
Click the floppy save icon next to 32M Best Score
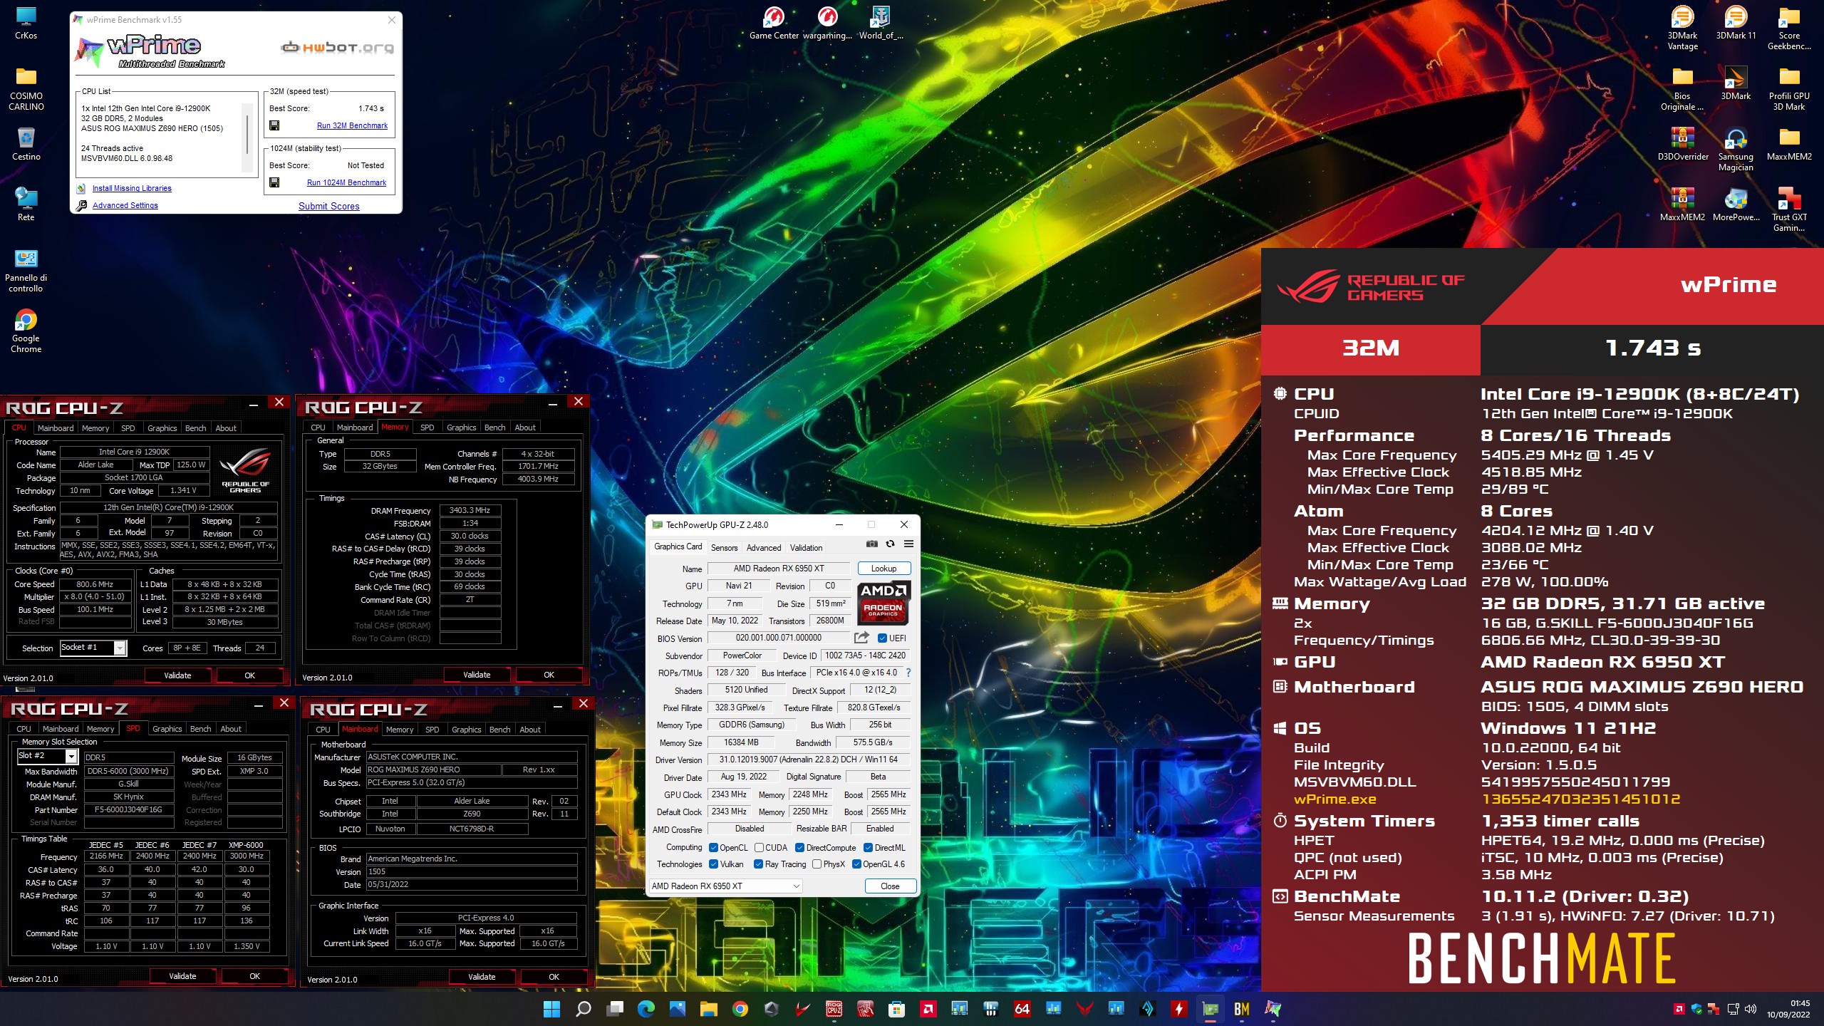274,125
